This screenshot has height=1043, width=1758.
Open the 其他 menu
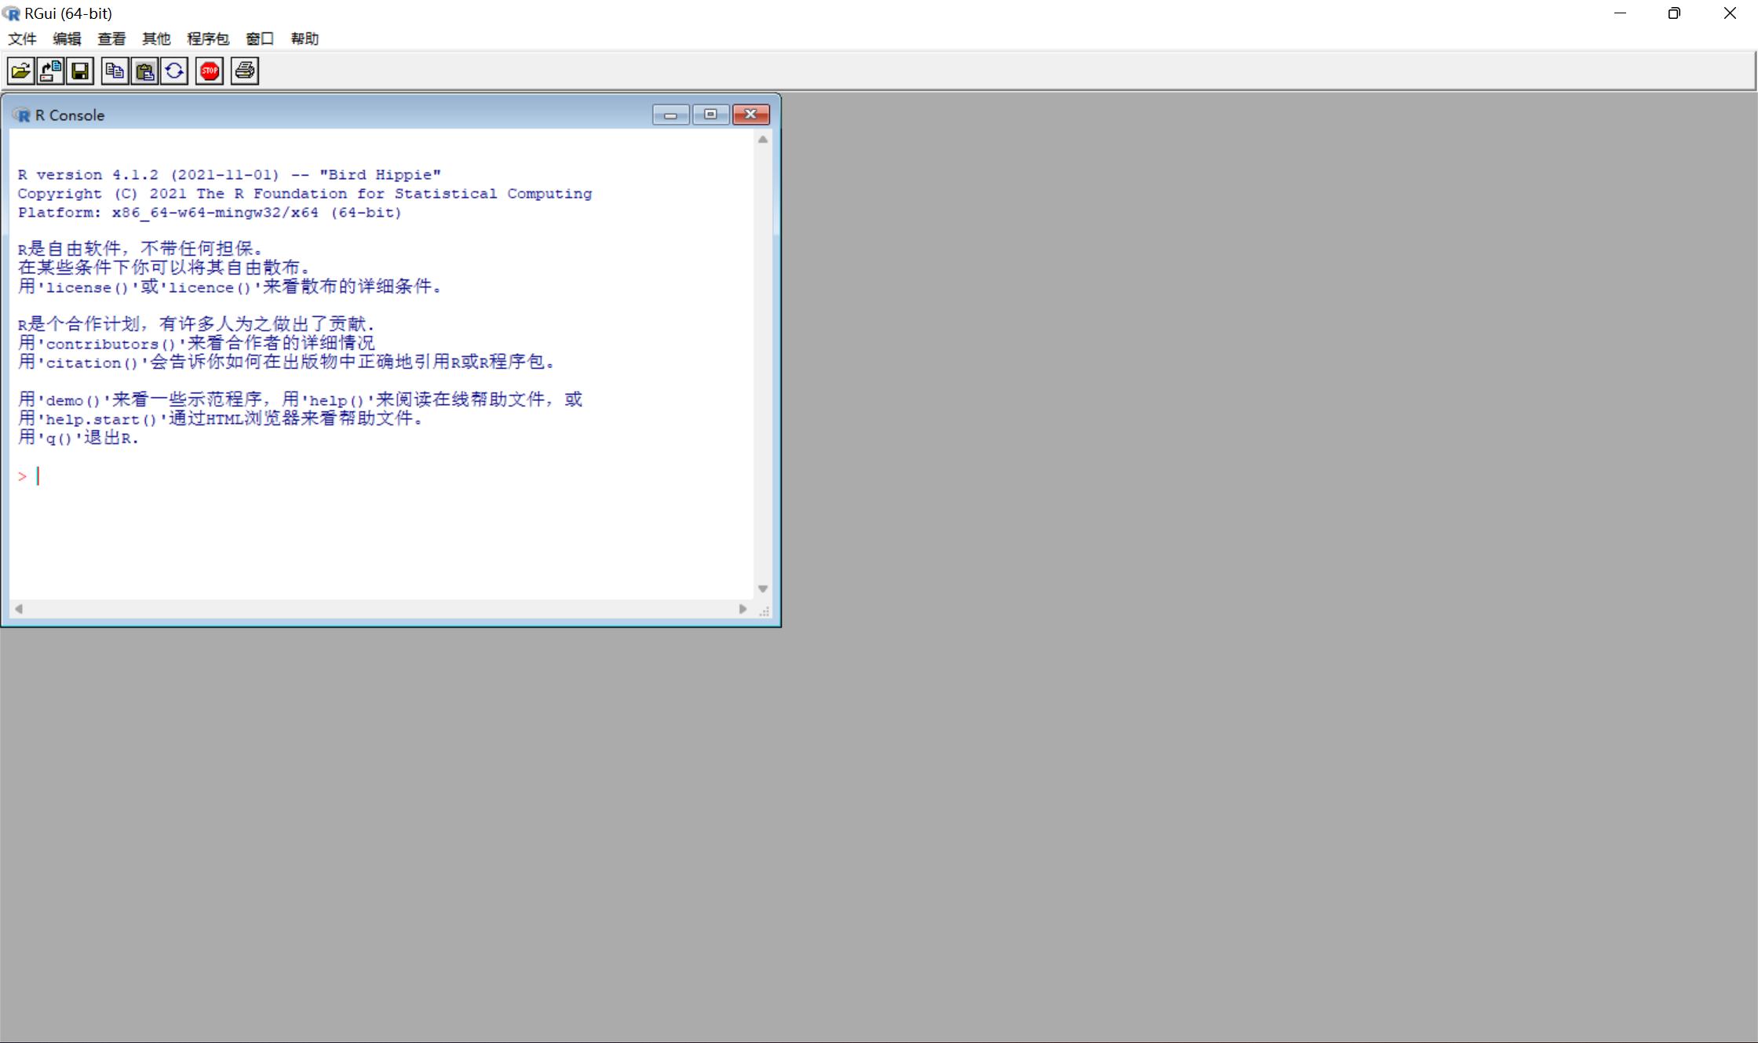click(156, 38)
